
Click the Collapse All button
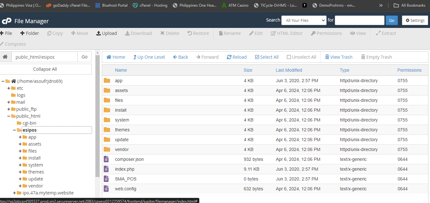point(45,69)
